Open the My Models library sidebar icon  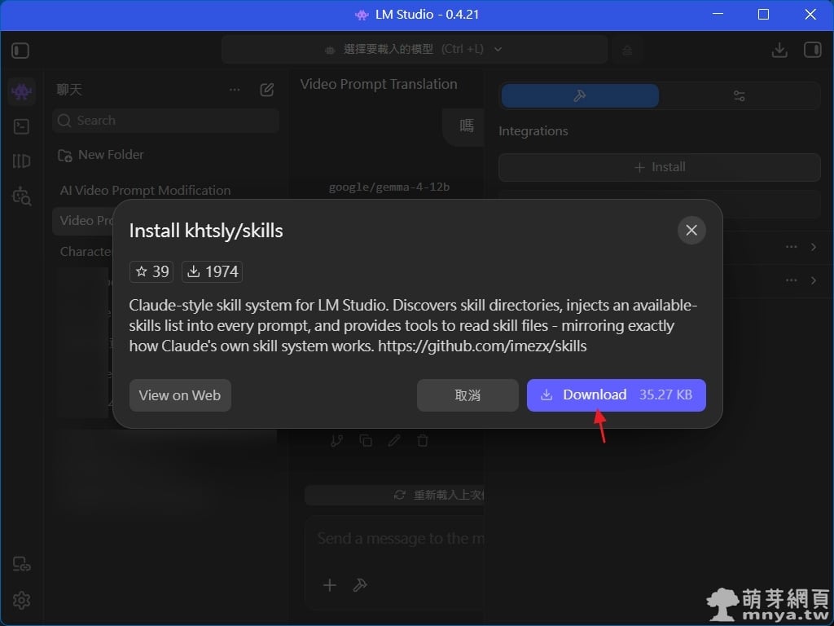(x=21, y=161)
